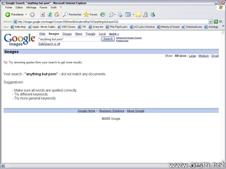Open the Google Home footer link

[x=86, y=111]
